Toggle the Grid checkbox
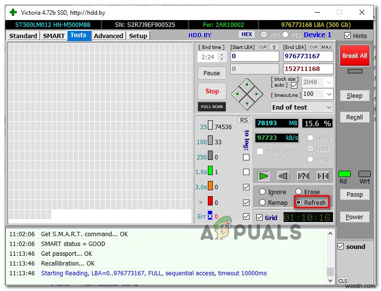This screenshot has width=381, height=291. coord(260,218)
